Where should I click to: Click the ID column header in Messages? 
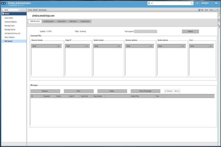click(36, 96)
